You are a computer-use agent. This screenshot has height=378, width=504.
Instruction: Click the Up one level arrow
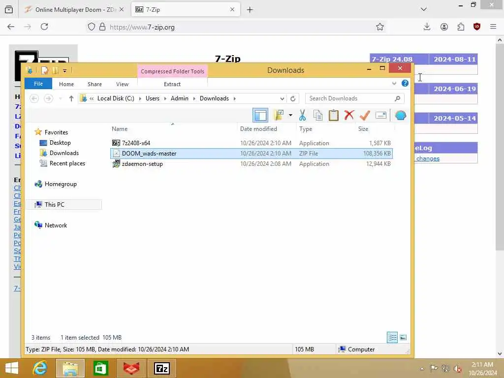tap(71, 98)
